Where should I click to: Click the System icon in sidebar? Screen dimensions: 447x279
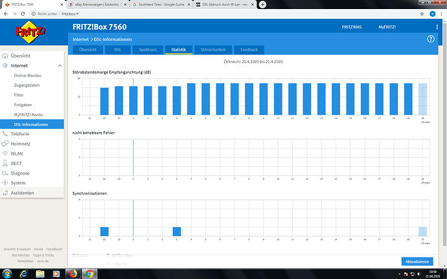point(5,183)
